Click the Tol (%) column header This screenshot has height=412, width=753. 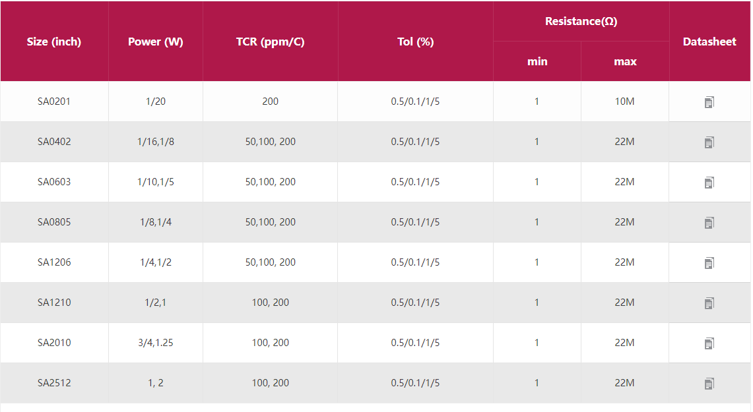click(x=415, y=42)
